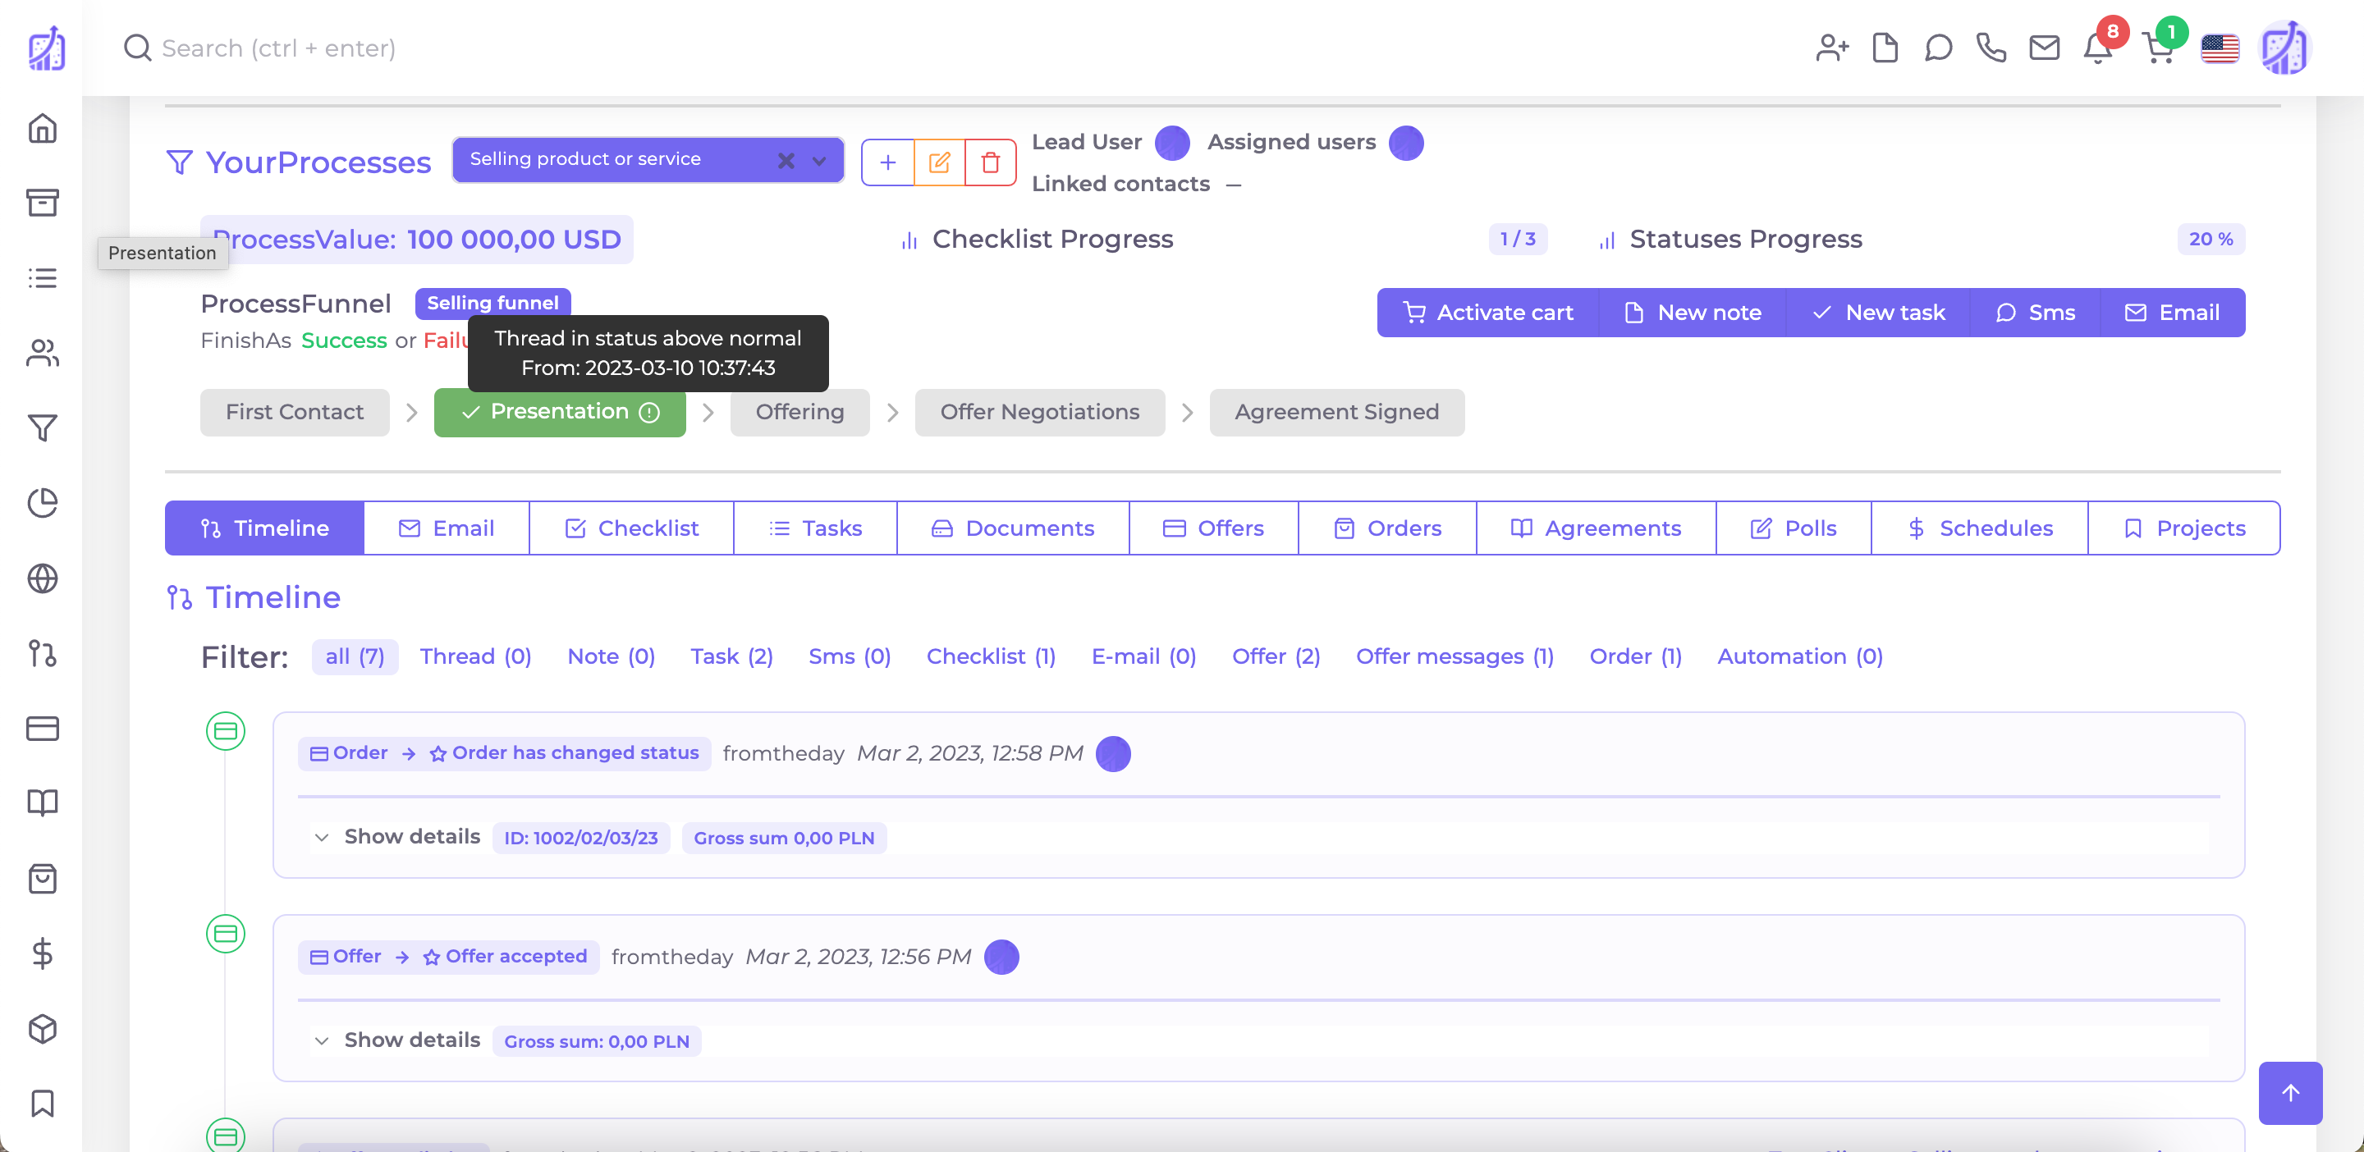Switch to the Checklist tab
Screen dimensions: 2364x1152
[x=631, y=528]
